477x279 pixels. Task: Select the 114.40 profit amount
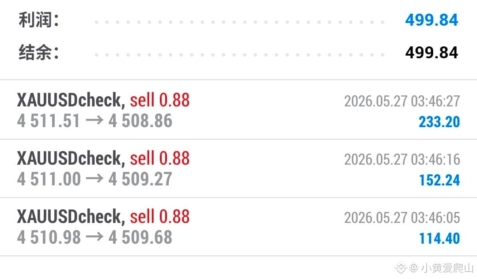coord(439,238)
